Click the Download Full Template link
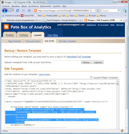 pos(79,57)
